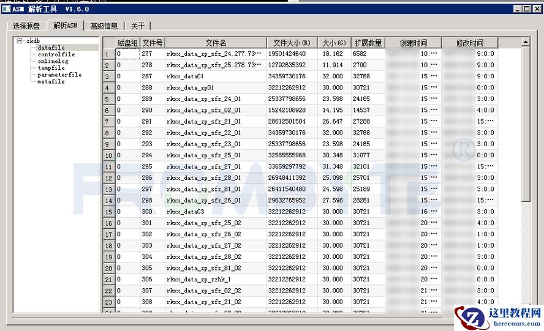This screenshot has width=544, height=331.
Task: Select controlfile tree item
Action: point(56,54)
